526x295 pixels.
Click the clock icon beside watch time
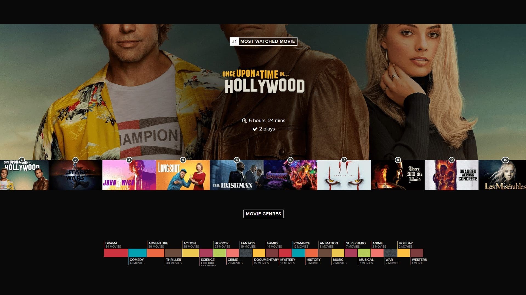244,121
